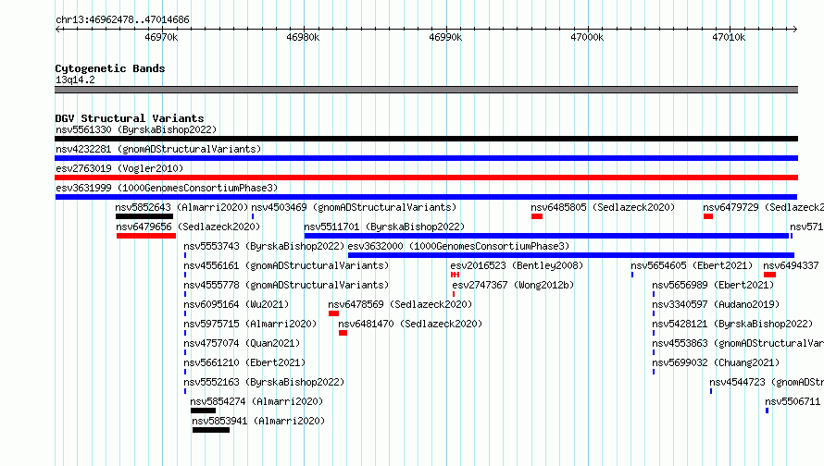Open the nsv6095164 (Wu2021) label

[x=236, y=304]
